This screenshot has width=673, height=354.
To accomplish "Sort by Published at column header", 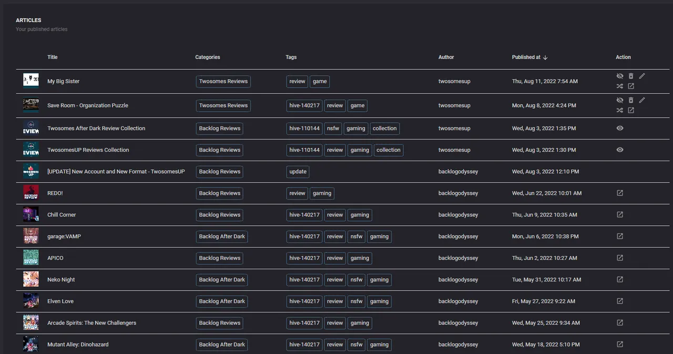I will [x=526, y=57].
